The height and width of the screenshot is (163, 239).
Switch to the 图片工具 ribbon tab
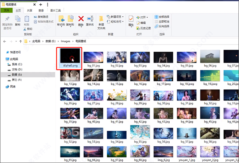55,10
